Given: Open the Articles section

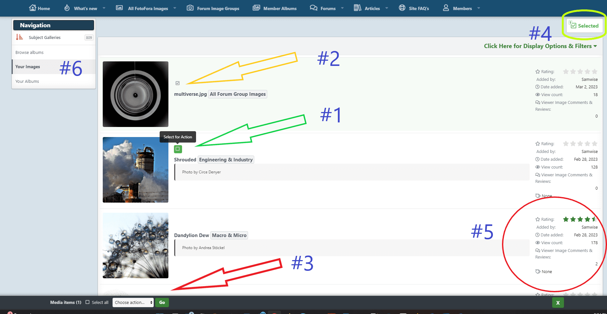Looking at the screenshot, I should (372, 8).
